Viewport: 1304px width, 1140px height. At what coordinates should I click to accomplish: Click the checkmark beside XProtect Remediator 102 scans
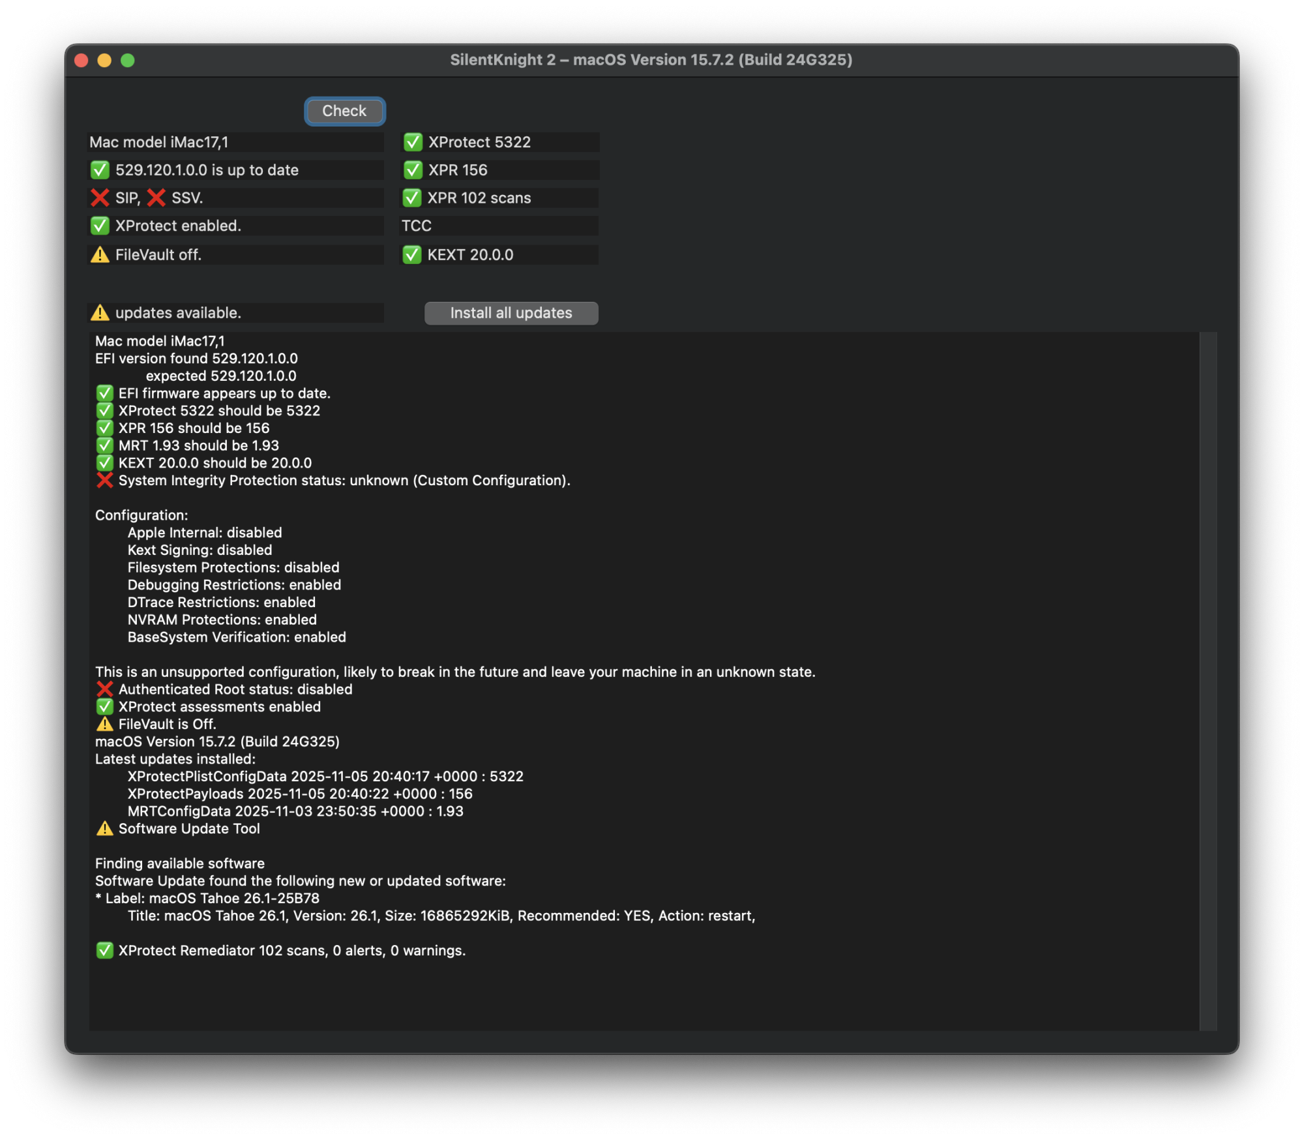tap(106, 950)
